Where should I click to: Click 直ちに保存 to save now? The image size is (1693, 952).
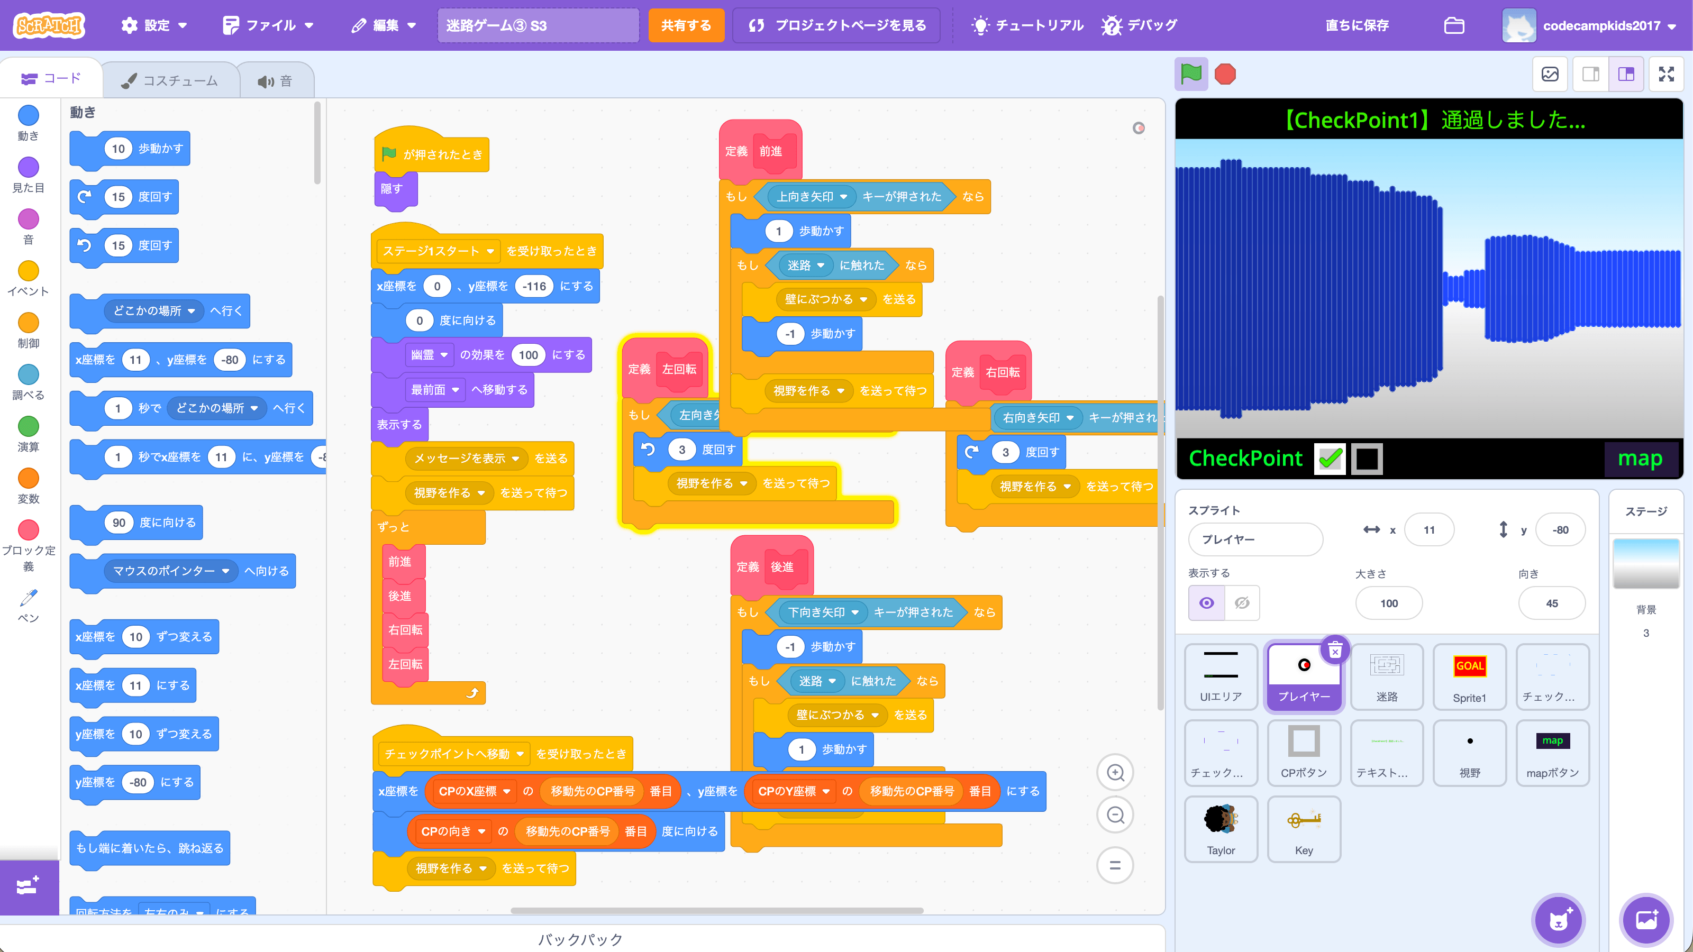[x=1357, y=25]
